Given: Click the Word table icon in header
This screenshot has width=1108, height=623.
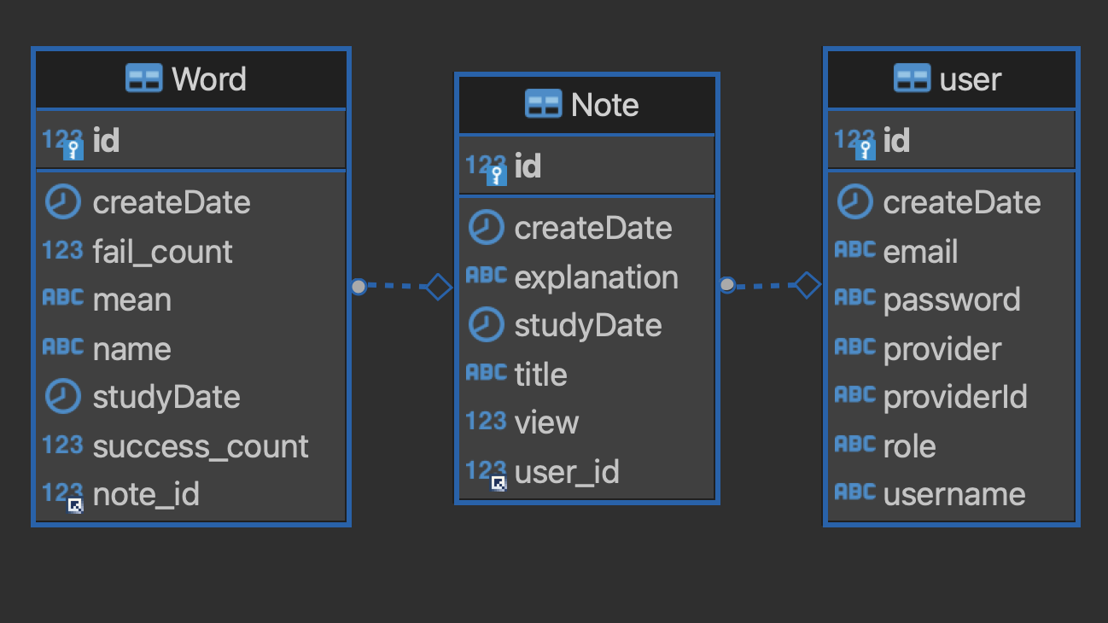Looking at the screenshot, I should tap(143, 79).
